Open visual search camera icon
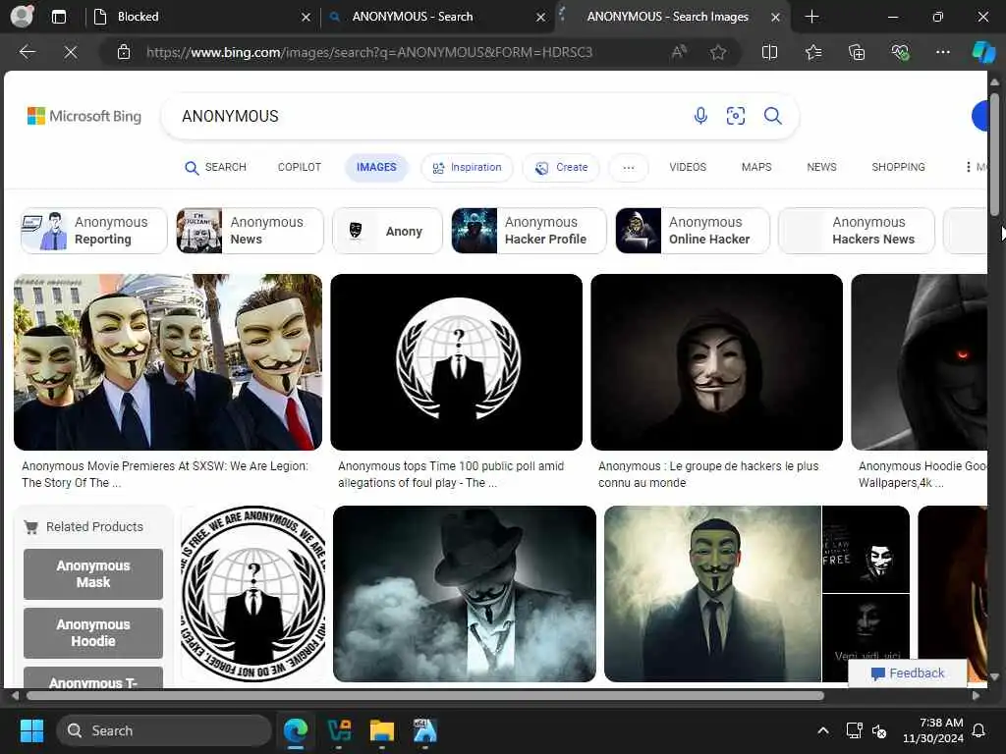Viewport: 1006px width, 754px height. [x=735, y=116]
